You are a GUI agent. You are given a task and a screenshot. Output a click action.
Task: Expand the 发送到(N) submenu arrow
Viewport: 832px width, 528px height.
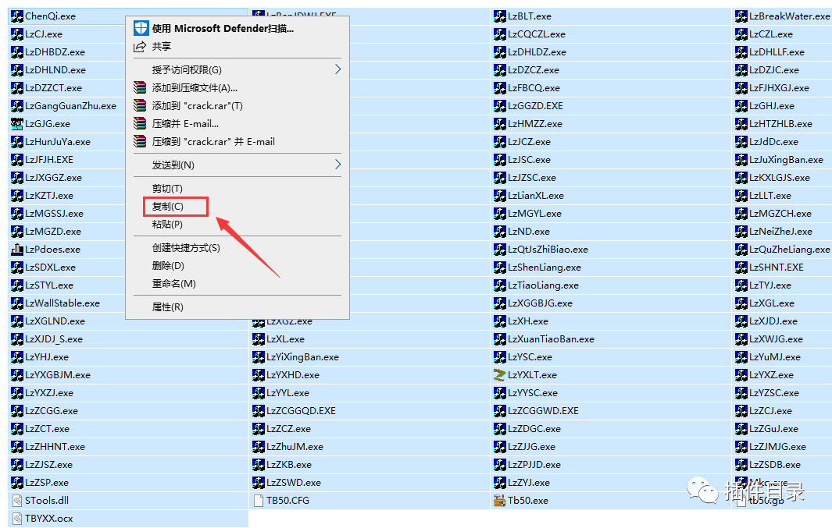[337, 165]
